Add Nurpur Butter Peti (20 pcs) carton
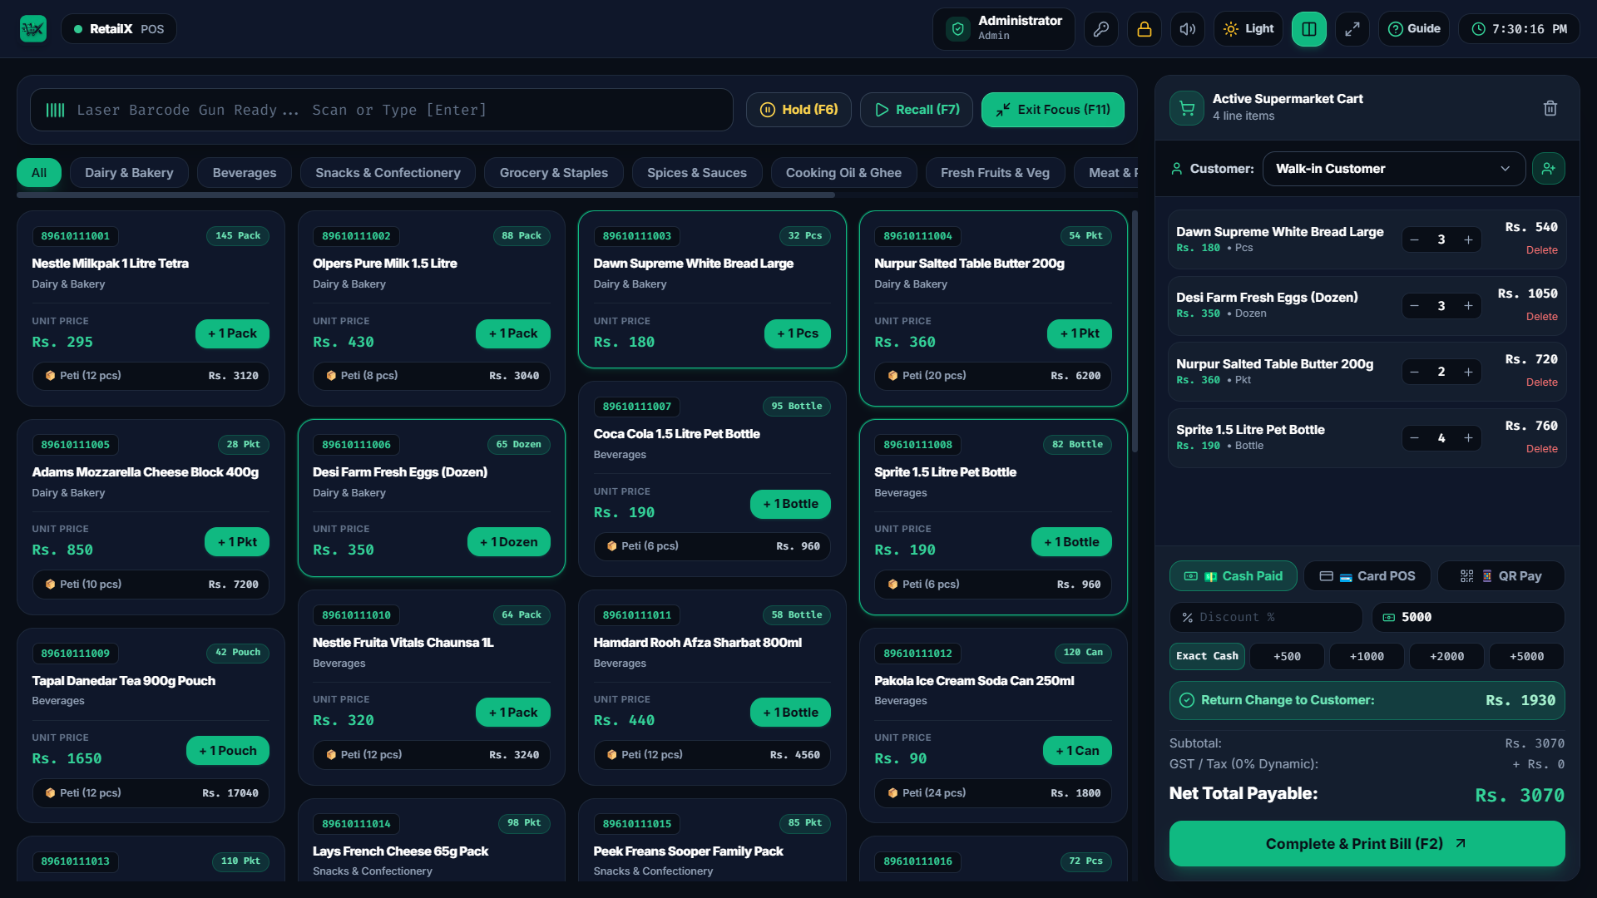1597x898 pixels. (993, 376)
